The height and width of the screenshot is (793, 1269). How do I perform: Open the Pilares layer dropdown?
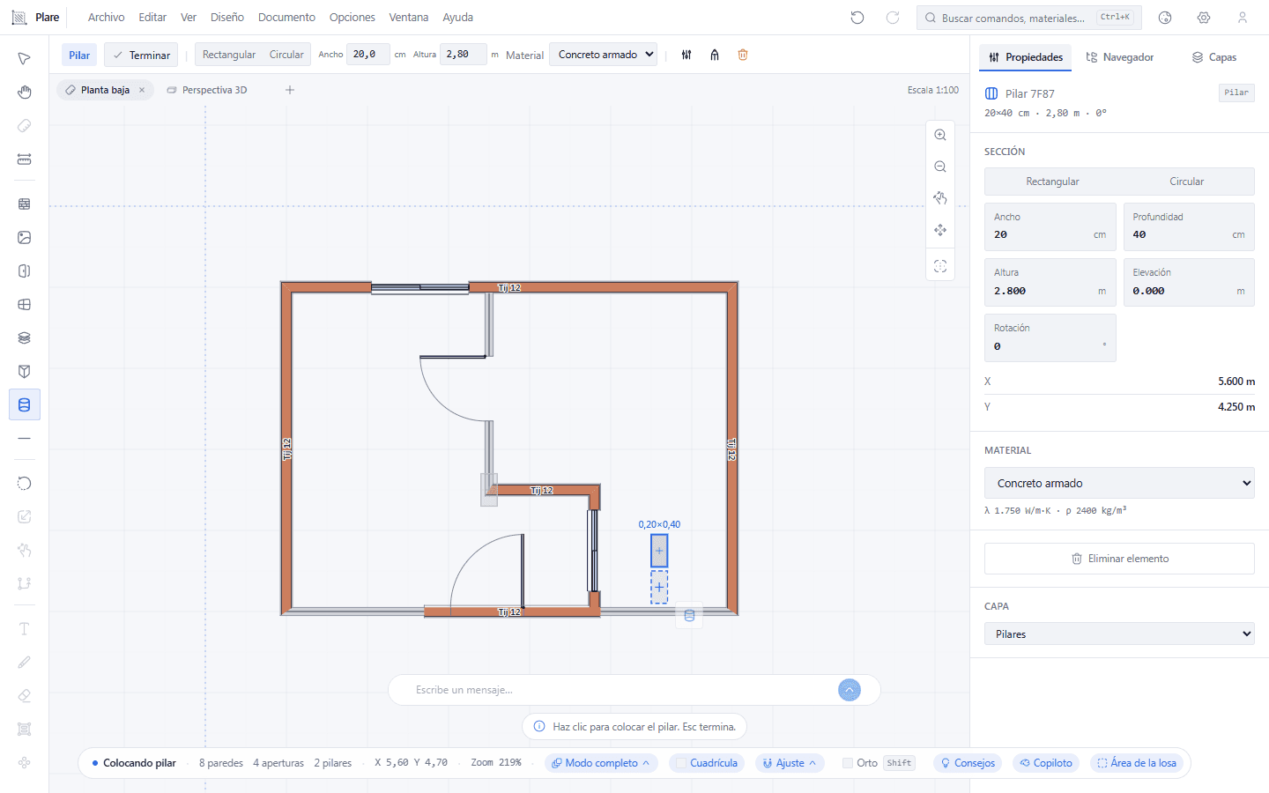pyautogui.click(x=1119, y=634)
